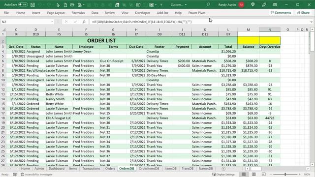315x177 pixels.
Task: Open the Customize Quick Access Toolbar arrow
Action: pyautogui.click(x=161, y=5)
